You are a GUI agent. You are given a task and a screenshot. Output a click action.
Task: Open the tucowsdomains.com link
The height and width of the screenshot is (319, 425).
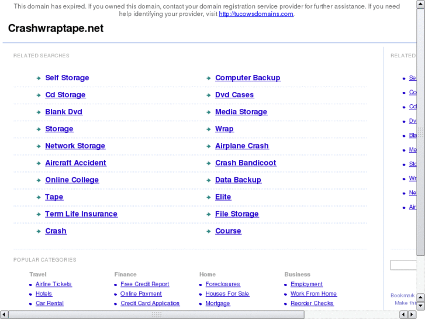[x=256, y=14]
